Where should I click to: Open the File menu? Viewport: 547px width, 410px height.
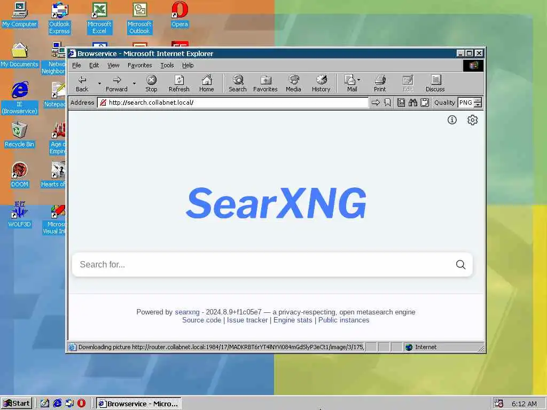click(x=76, y=65)
